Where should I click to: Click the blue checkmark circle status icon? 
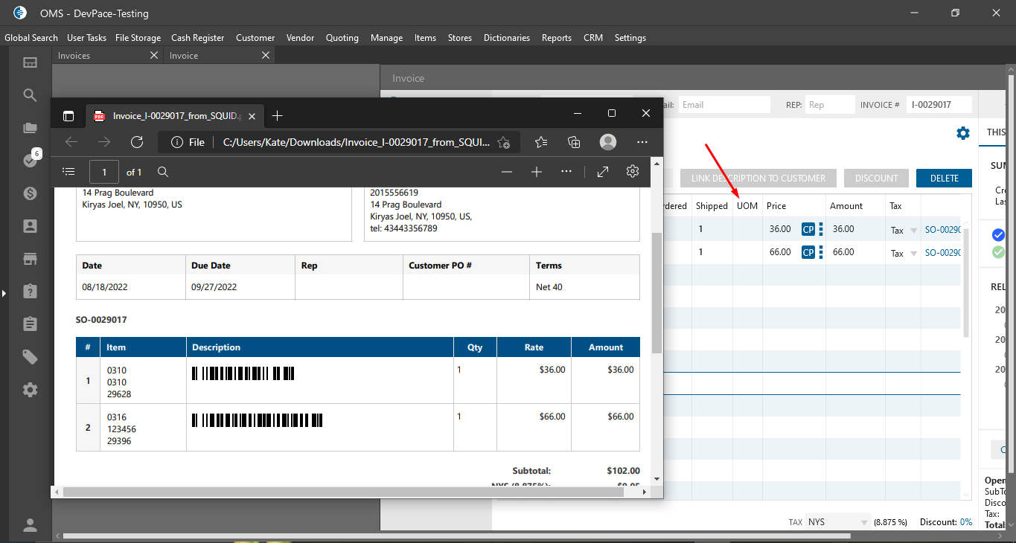998,235
